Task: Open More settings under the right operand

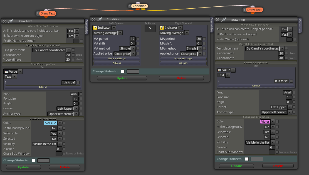Action: [183, 58]
